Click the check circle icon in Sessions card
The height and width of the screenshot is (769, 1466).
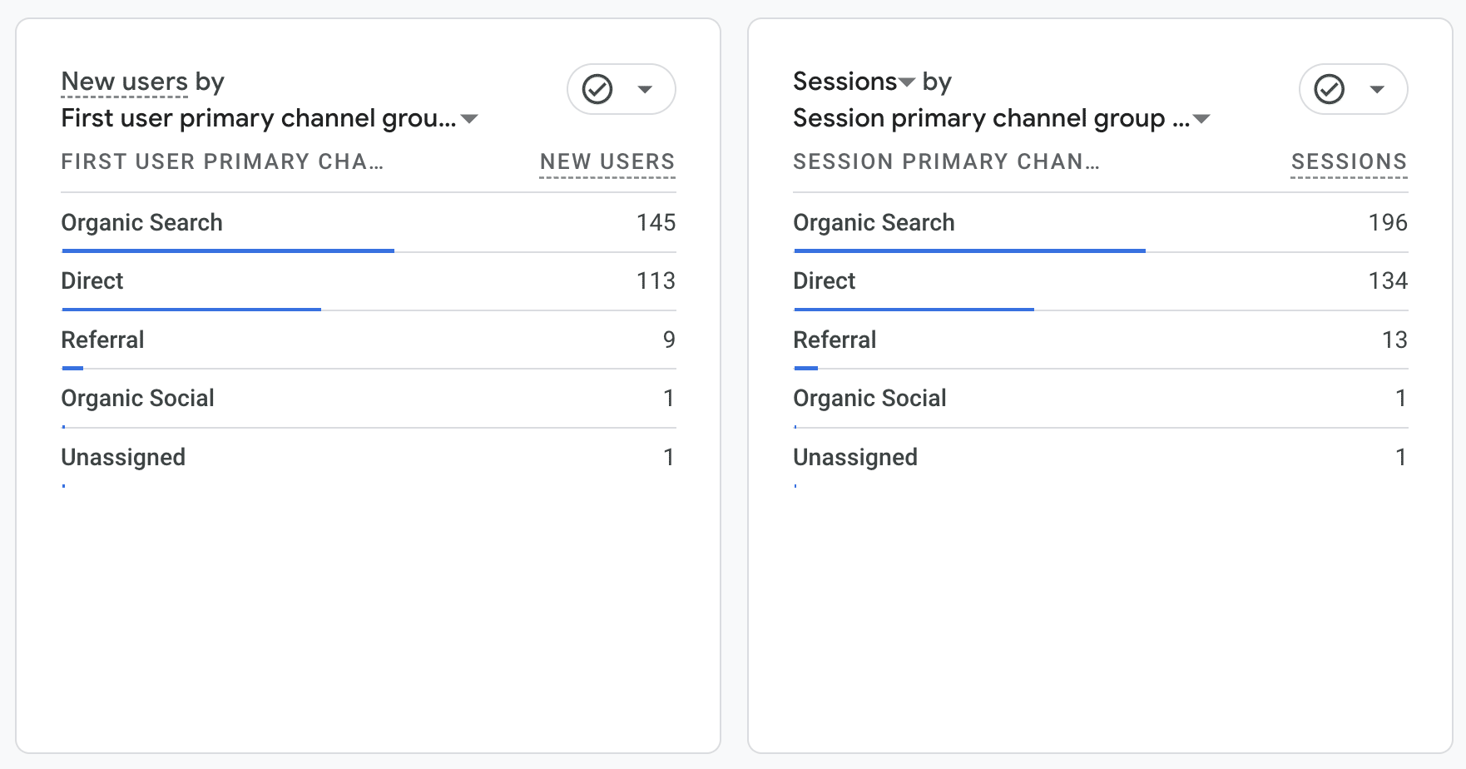(1329, 89)
